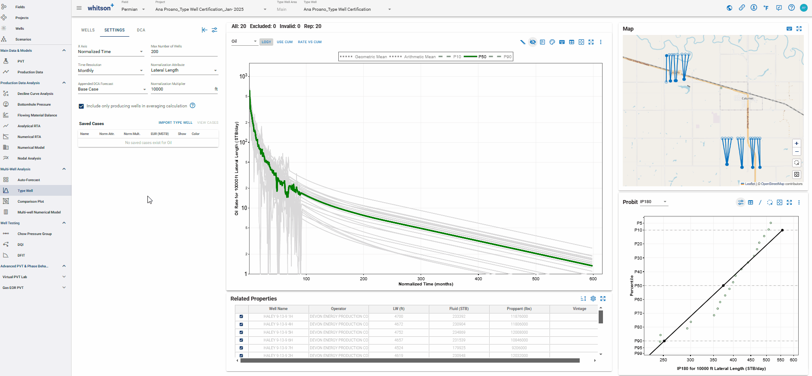Open the X Axis Normalized Time dropdown
812x376 pixels.
tap(111, 52)
